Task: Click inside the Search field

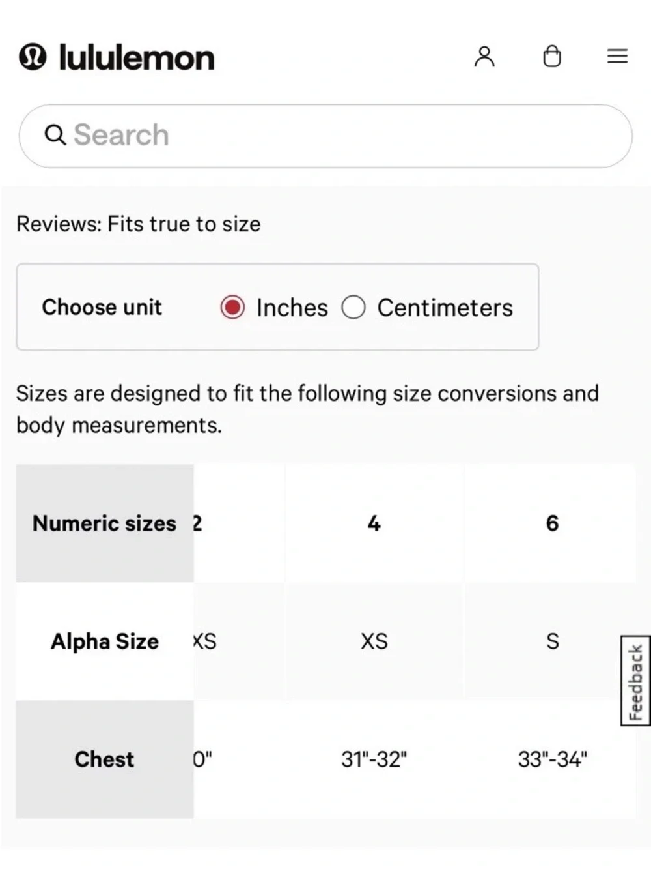Action: 325,136
